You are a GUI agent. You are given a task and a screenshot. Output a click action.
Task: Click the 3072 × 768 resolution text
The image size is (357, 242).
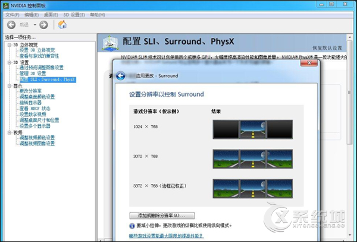tap(146, 156)
